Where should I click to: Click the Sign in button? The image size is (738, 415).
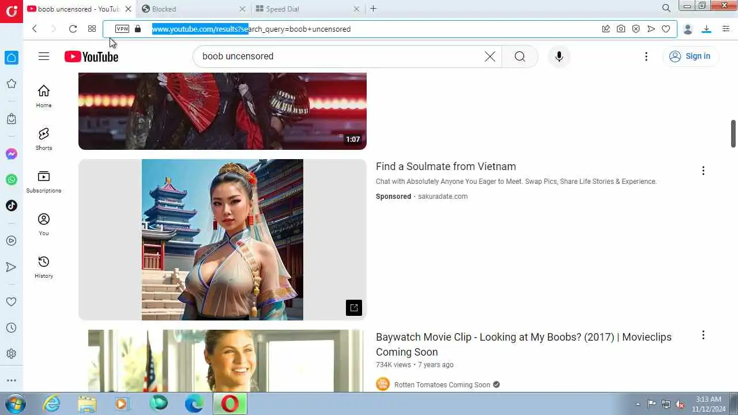[690, 56]
